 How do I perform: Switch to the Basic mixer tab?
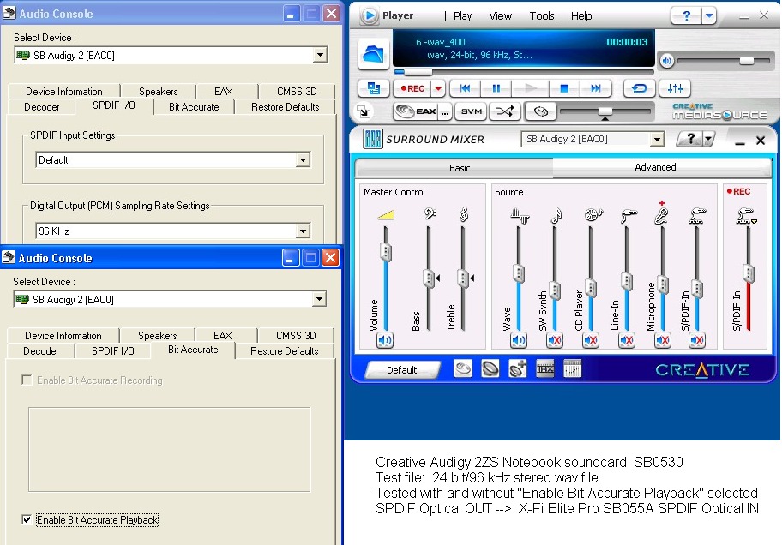pyautogui.click(x=460, y=168)
